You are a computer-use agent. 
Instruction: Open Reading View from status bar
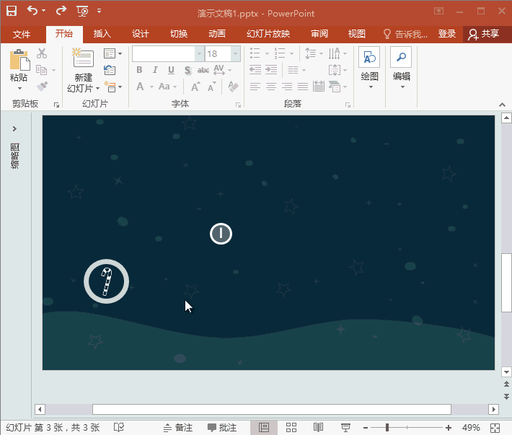(x=318, y=428)
